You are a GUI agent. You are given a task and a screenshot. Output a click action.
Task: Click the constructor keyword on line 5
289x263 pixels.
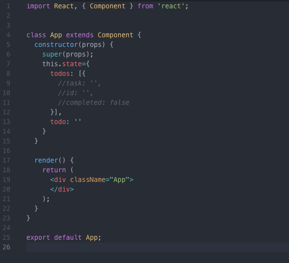coord(56,45)
